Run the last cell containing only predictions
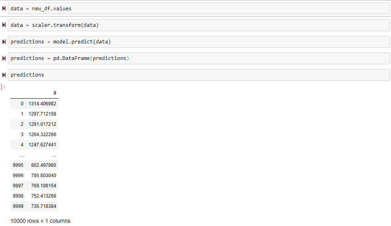Viewport: 391px width, 226px height. tap(4, 75)
